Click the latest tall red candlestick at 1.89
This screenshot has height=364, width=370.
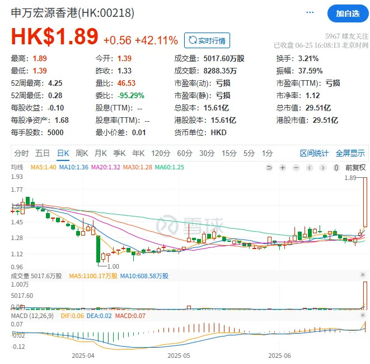tap(365, 202)
